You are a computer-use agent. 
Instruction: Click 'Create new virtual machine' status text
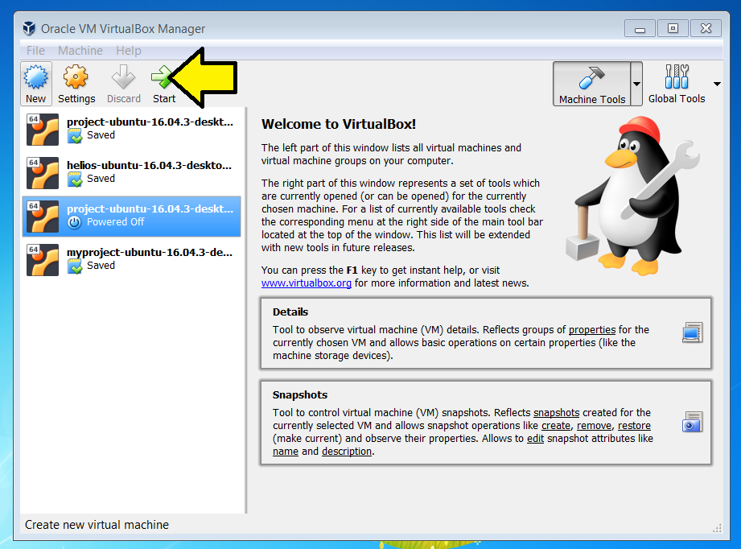tap(97, 525)
